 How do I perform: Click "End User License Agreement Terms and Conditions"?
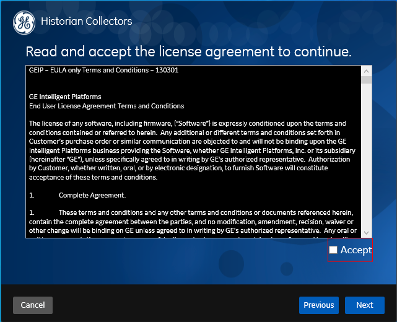tap(107, 106)
